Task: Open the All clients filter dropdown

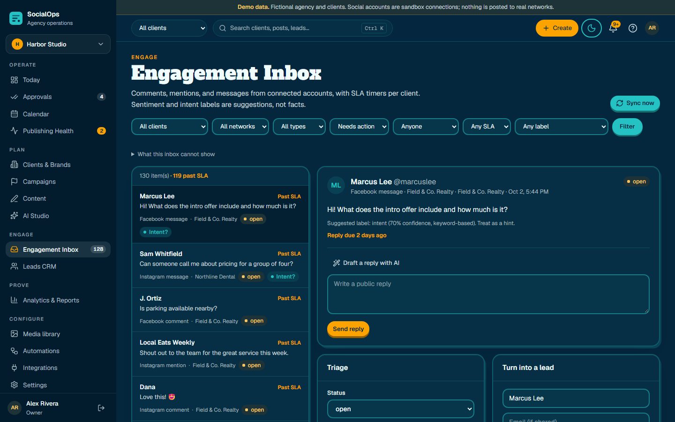Action: click(170, 127)
